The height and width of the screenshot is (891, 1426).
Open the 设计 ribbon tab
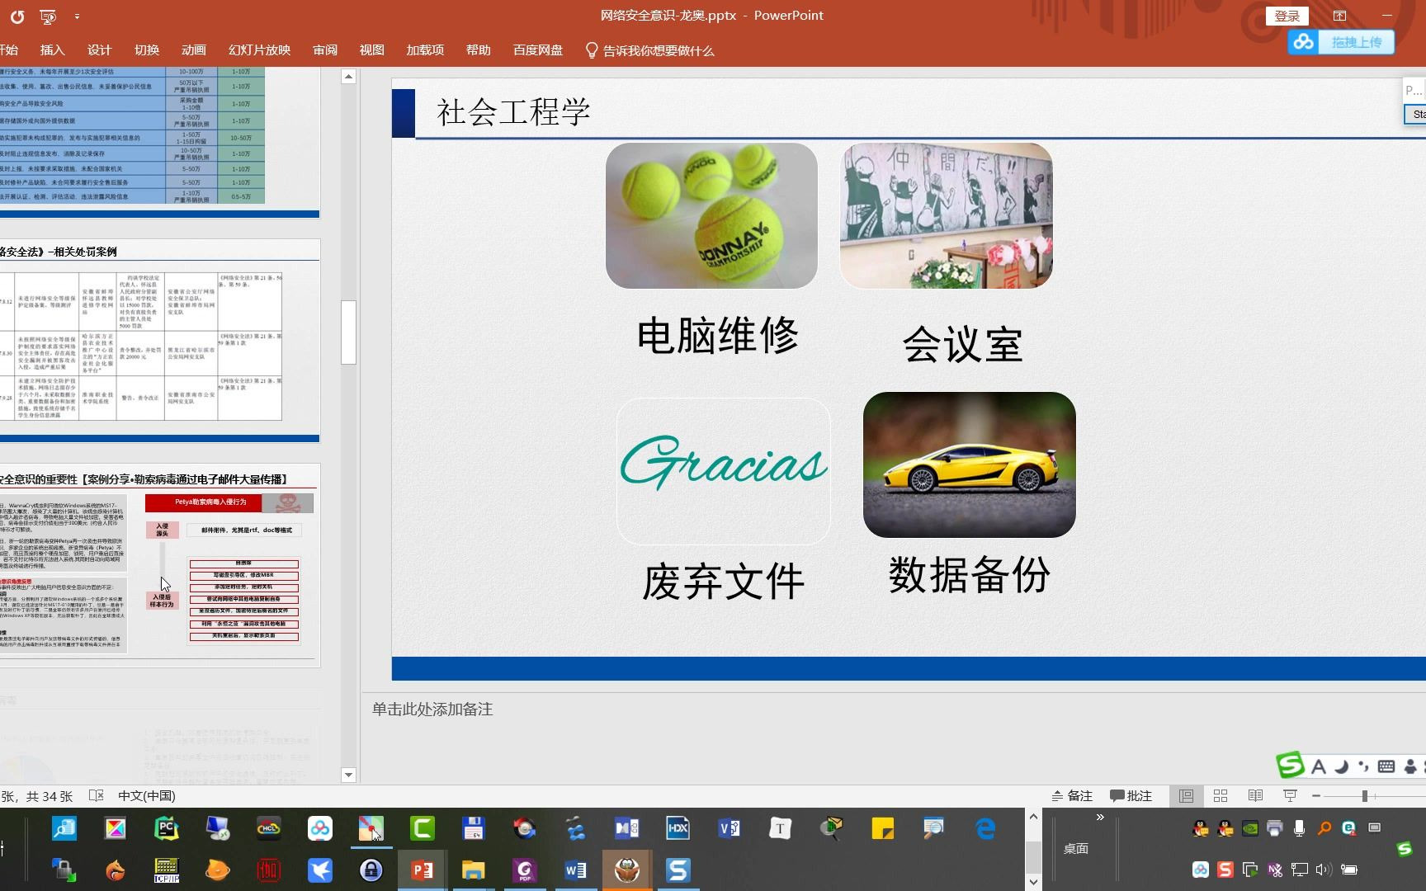99,50
